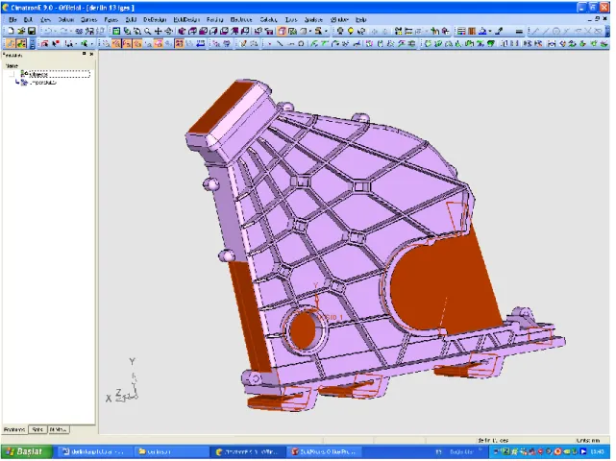This screenshot has width=616, height=461.
Task: Click the New file icon
Action: coord(11,31)
